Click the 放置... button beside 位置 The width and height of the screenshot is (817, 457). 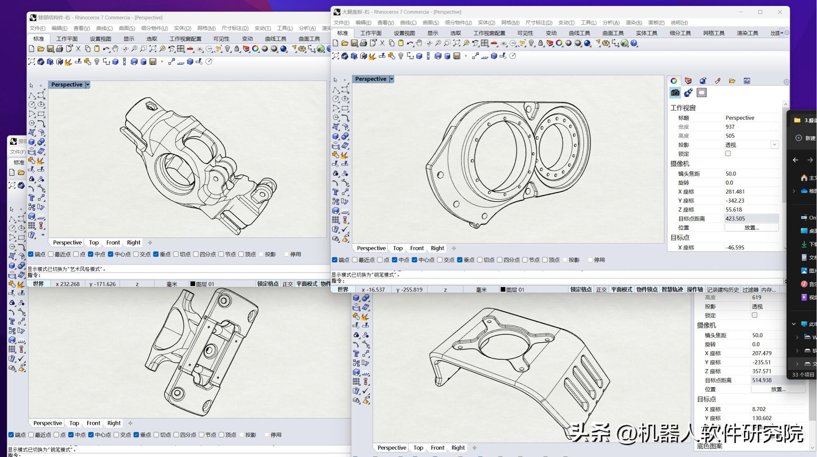751,228
